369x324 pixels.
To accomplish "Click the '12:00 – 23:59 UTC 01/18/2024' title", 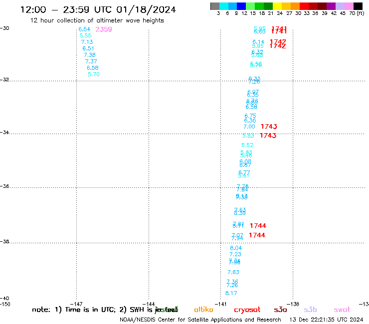I will 98,10.
